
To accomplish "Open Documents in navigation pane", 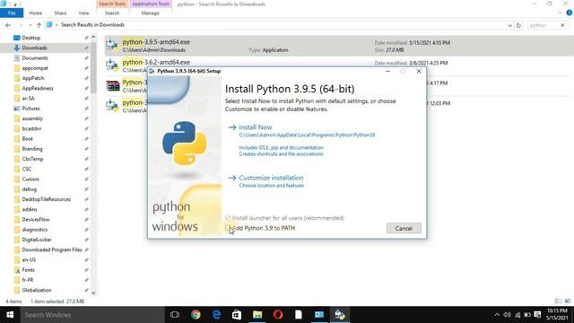I will (35, 57).
